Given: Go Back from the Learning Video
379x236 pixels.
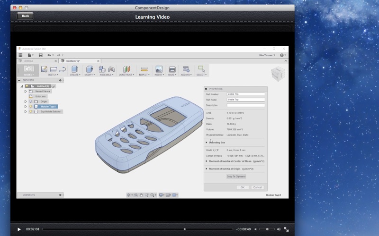Looking at the screenshot, I should (26, 16).
